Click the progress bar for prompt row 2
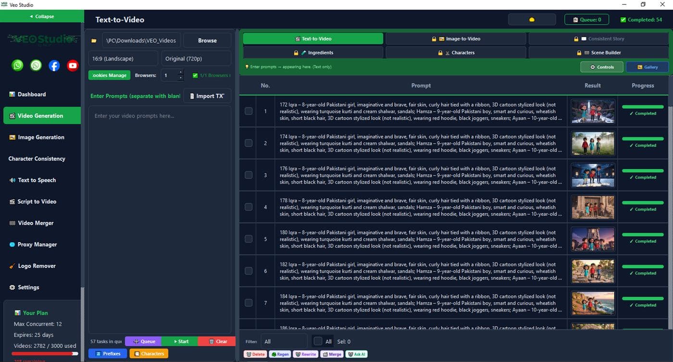The image size is (673, 362). click(x=643, y=138)
